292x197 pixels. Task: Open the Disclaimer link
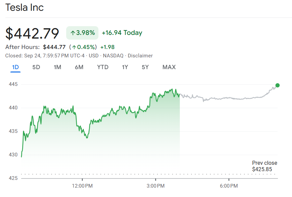[140, 56]
